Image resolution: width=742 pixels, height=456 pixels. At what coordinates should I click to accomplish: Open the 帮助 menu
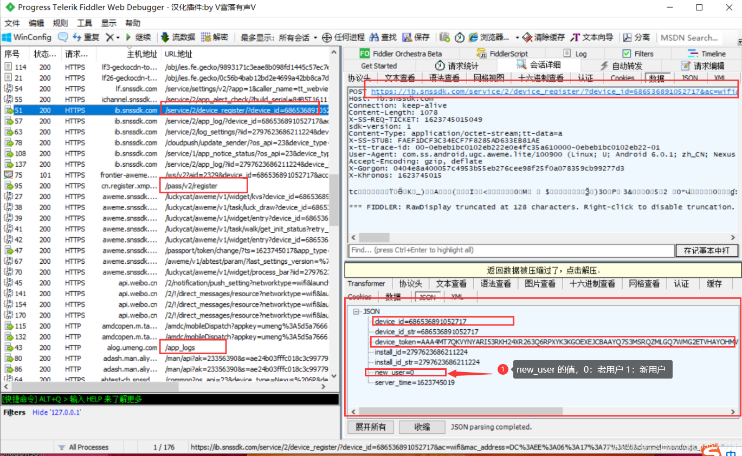click(133, 23)
